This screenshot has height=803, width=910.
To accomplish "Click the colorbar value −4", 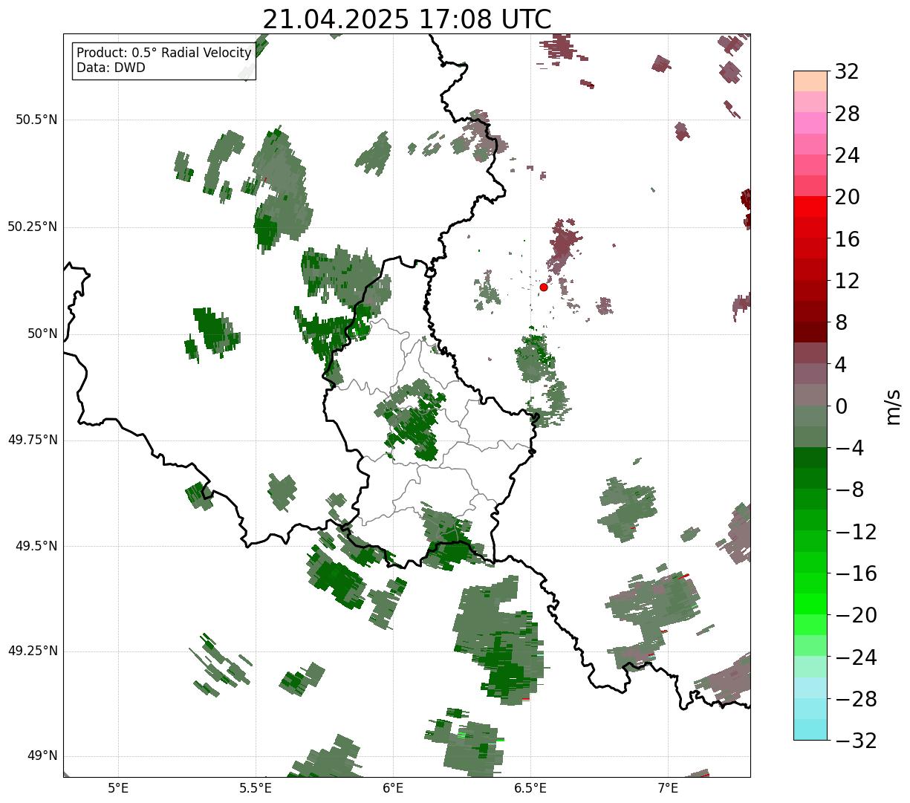I will click(x=849, y=448).
